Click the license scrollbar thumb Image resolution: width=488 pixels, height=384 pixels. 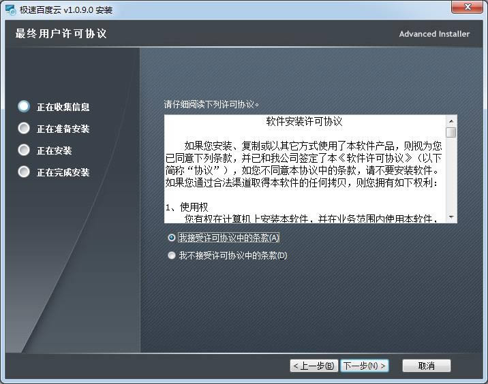click(451, 132)
